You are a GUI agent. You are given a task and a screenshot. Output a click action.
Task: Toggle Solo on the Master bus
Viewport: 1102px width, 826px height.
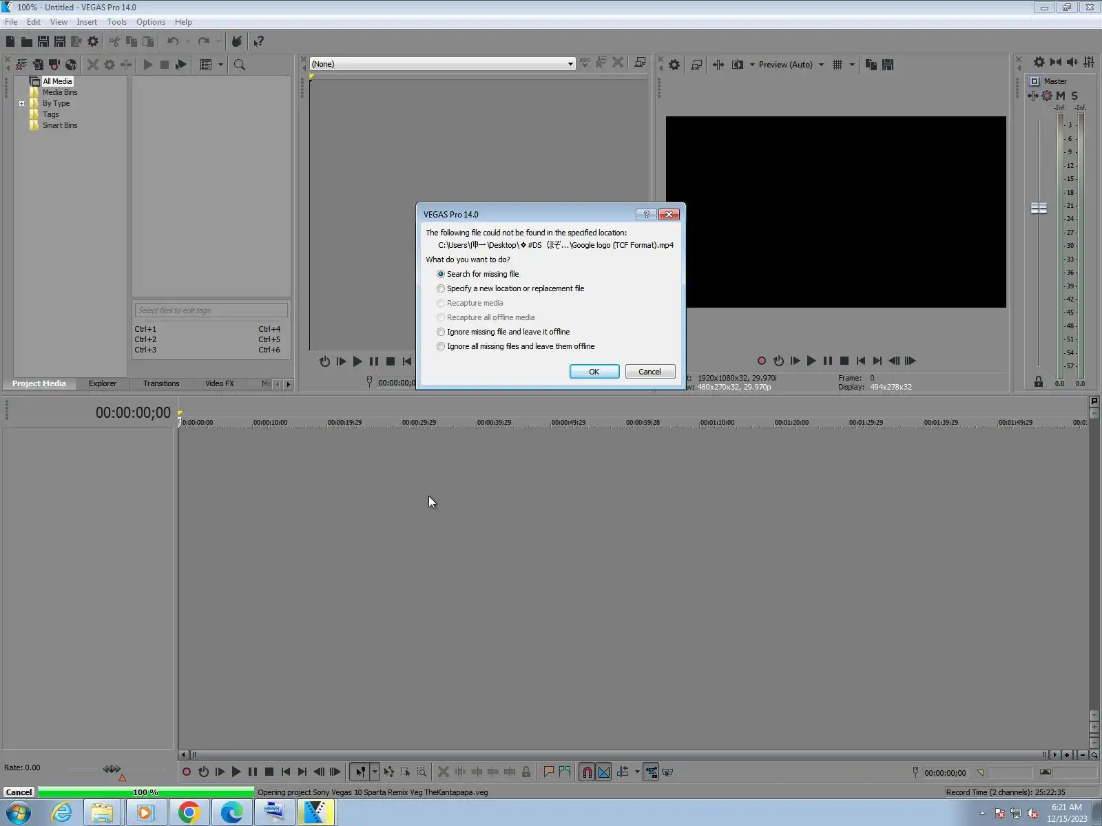[x=1074, y=96]
